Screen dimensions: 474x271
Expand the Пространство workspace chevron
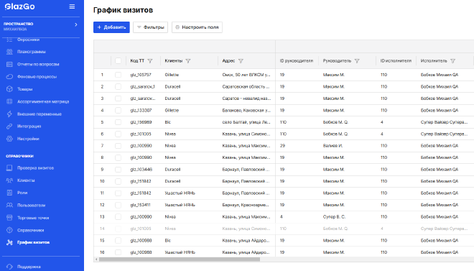(76, 24)
